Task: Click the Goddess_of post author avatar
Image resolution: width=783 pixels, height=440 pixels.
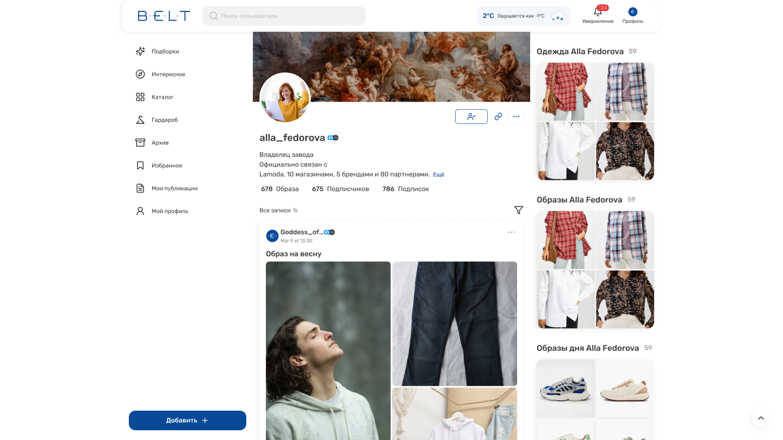Action: 272,236
